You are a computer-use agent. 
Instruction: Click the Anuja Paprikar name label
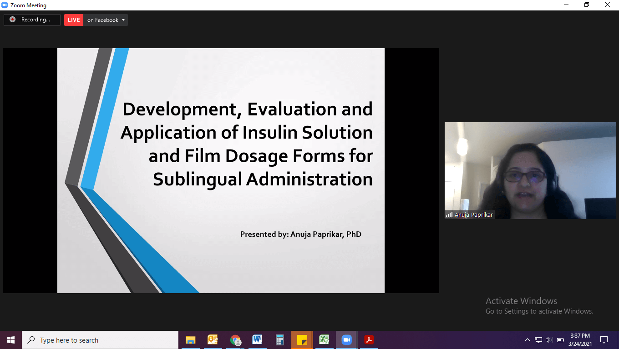coord(474,214)
